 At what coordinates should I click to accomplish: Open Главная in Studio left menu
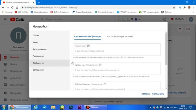tap(14, 57)
